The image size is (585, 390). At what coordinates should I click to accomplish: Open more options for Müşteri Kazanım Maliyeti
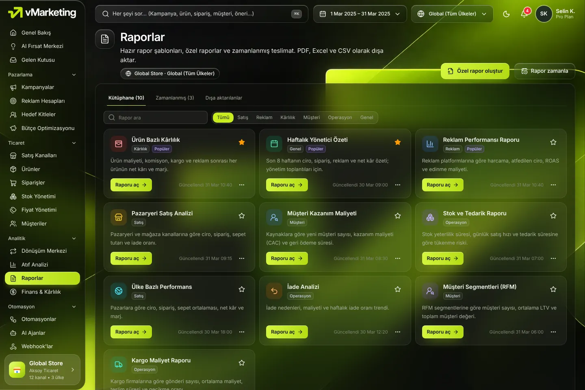point(398,258)
